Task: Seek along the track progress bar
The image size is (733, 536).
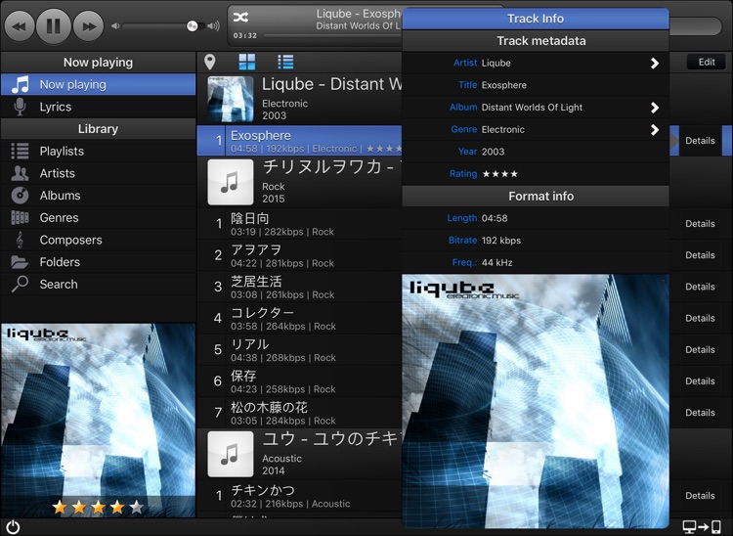Action: tap(332, 35)
